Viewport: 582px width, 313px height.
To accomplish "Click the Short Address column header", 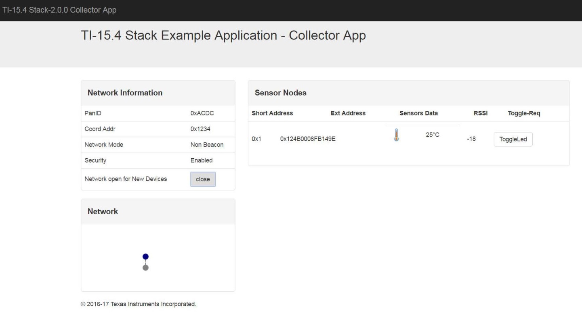I will tap(272, 114).
